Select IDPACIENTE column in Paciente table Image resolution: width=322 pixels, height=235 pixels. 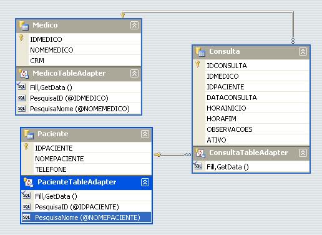pos(86,148)
